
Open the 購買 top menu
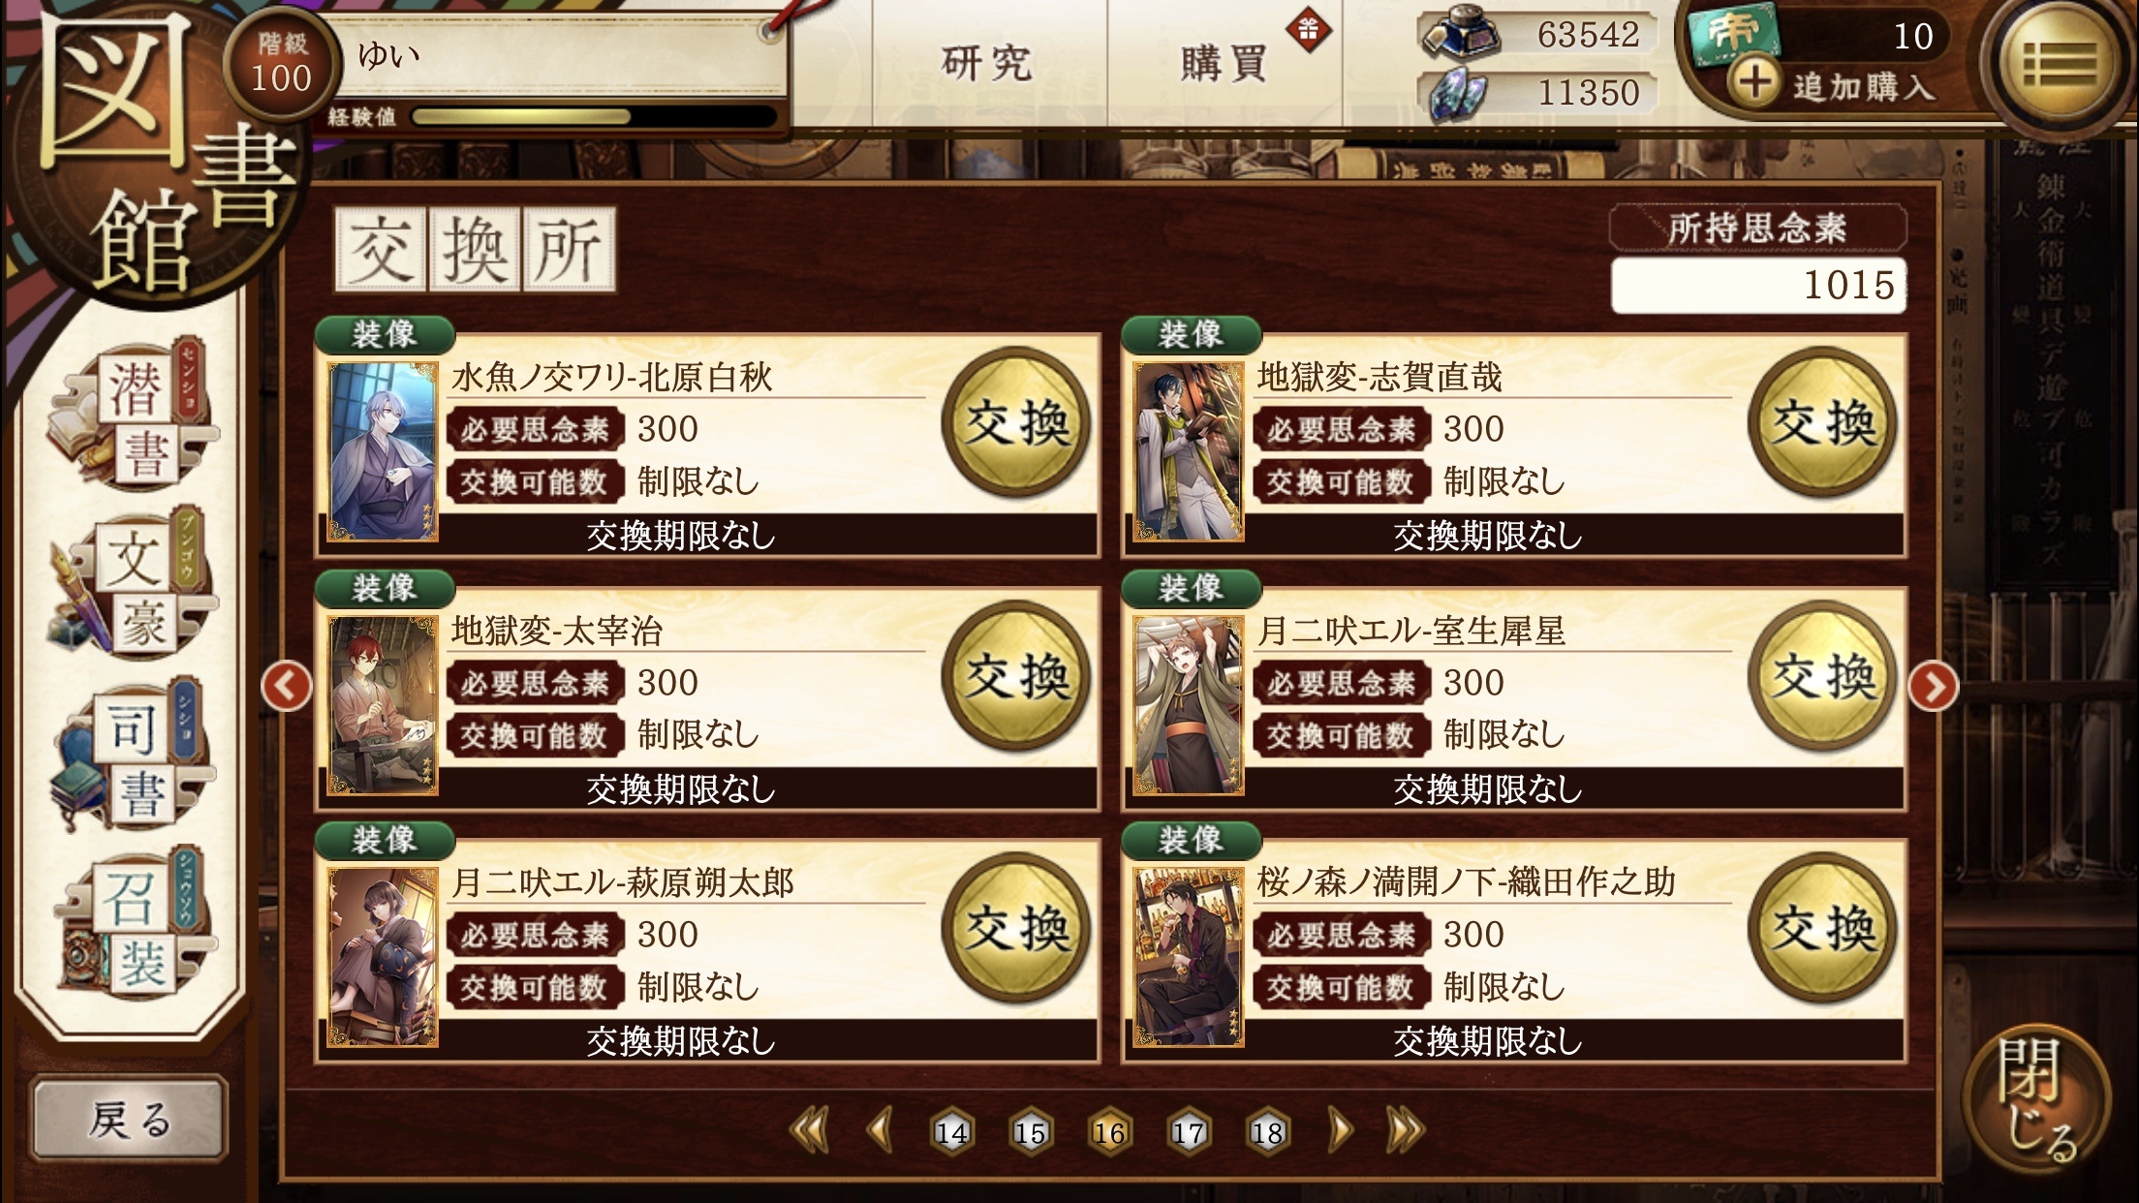pyautogui.click(x=1224, y=64)
